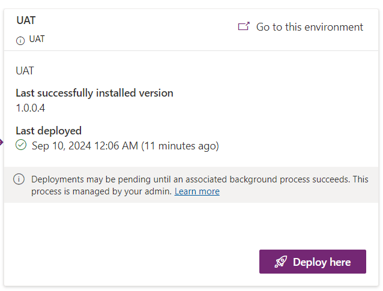The image size is (383, 291).
Task: Open Go to this environment link
Action: (309, 27)
